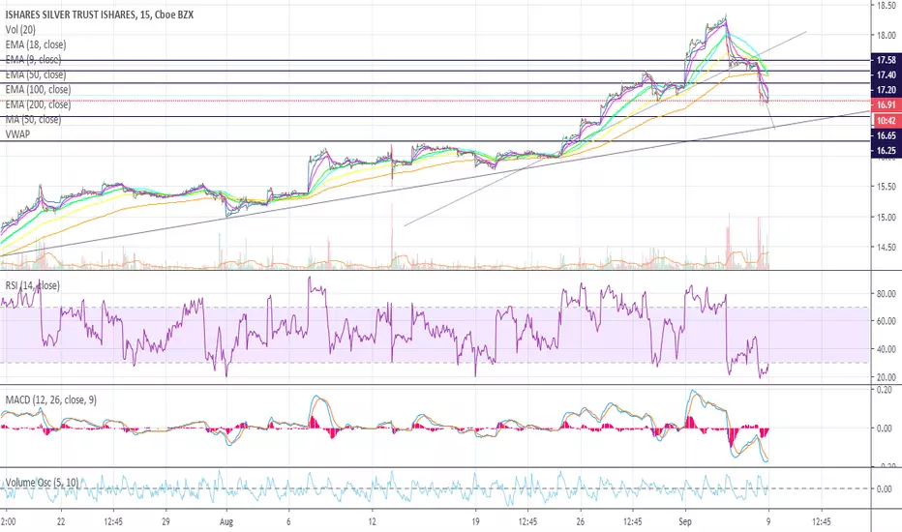The image size is (902, 532).
Task: Click the MACD 0.20 scale label
Action: [x=887, y=390]
